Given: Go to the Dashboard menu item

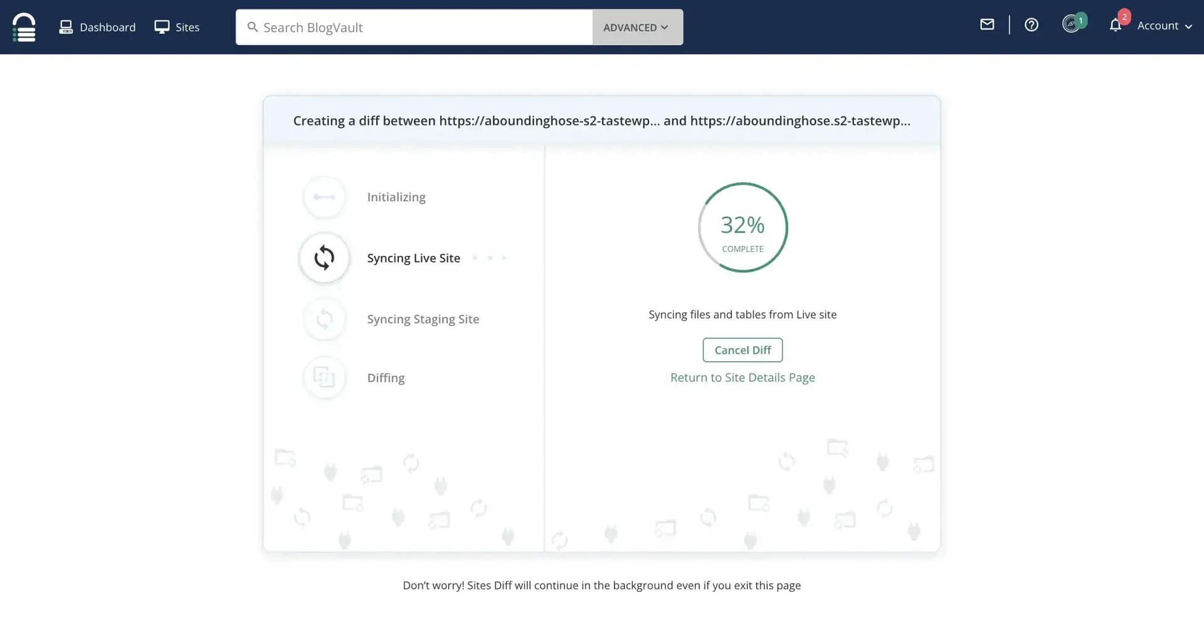Looking at the screenshot, I should [97, 27].
